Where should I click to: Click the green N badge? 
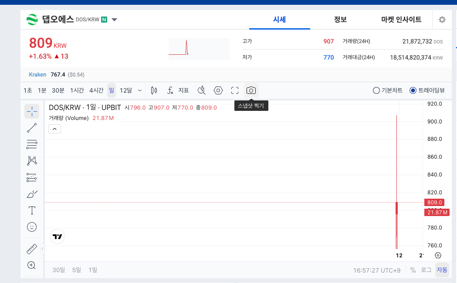[104, 20]
